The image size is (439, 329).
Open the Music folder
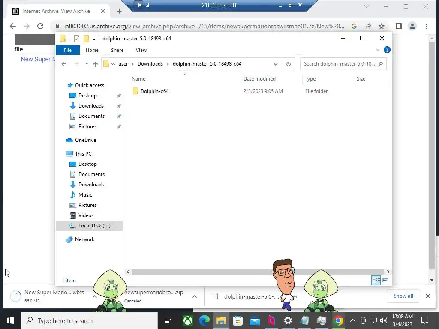coord(85,195)
